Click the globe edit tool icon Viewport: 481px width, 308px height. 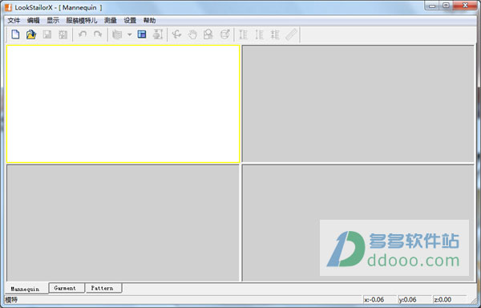[224, 34]
